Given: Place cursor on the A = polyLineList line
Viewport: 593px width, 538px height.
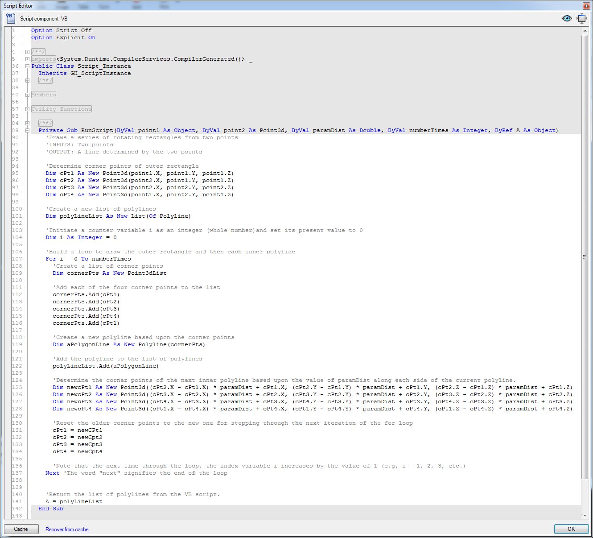Looking at the screenshot, I should click(x=74, y=501).
